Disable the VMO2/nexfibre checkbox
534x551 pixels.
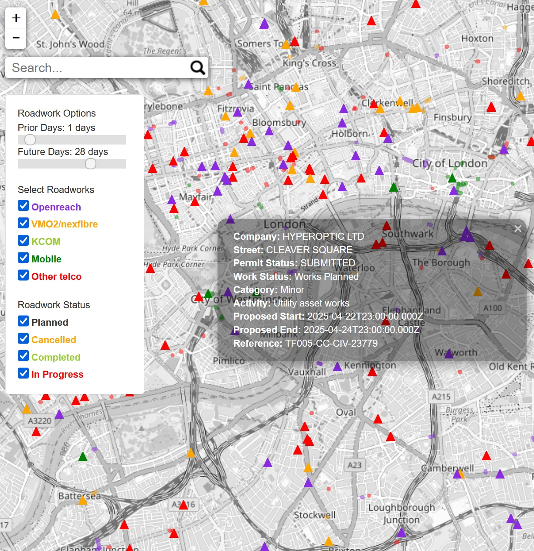(23, 223)
